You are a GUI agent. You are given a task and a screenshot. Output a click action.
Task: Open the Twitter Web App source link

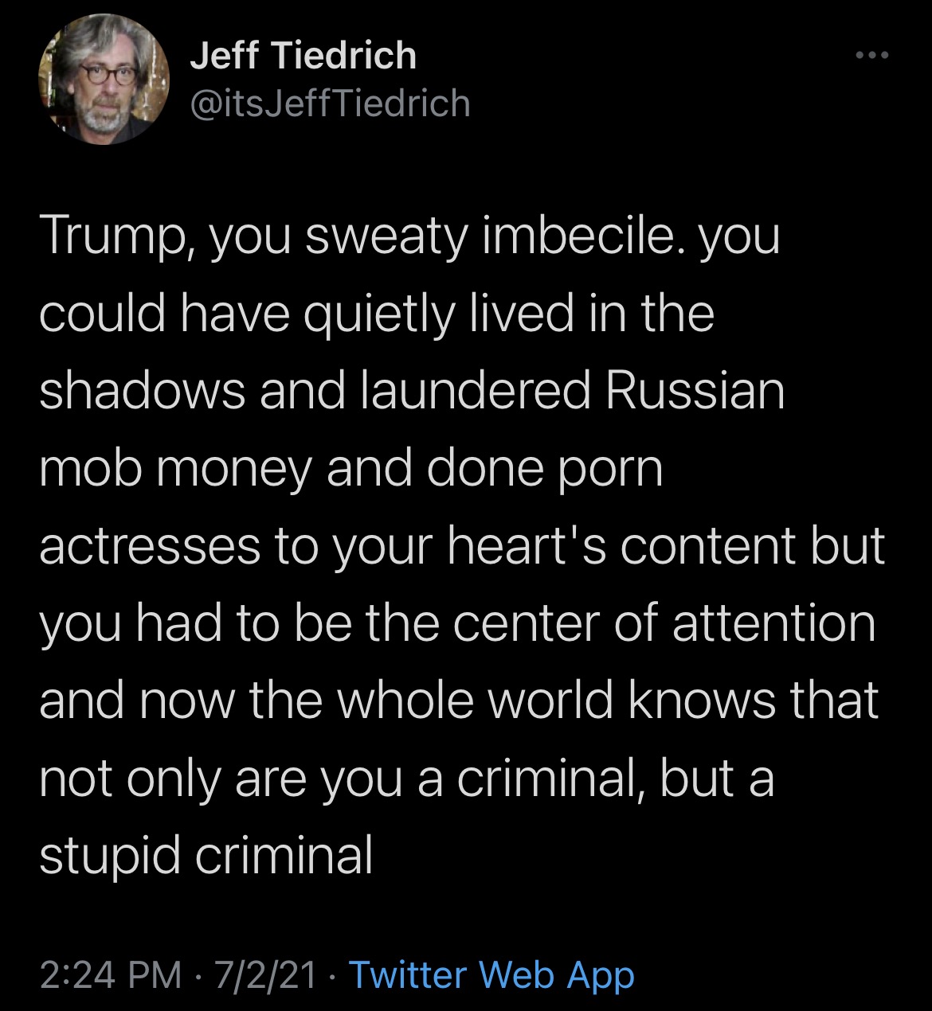pyautogui.click(x=491, y=974)
